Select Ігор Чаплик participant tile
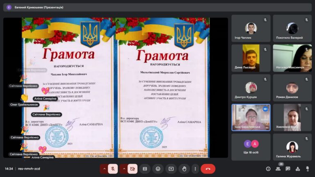Viewport: 315px width, 177px height. pyautogui.click(x=251, y=28)
